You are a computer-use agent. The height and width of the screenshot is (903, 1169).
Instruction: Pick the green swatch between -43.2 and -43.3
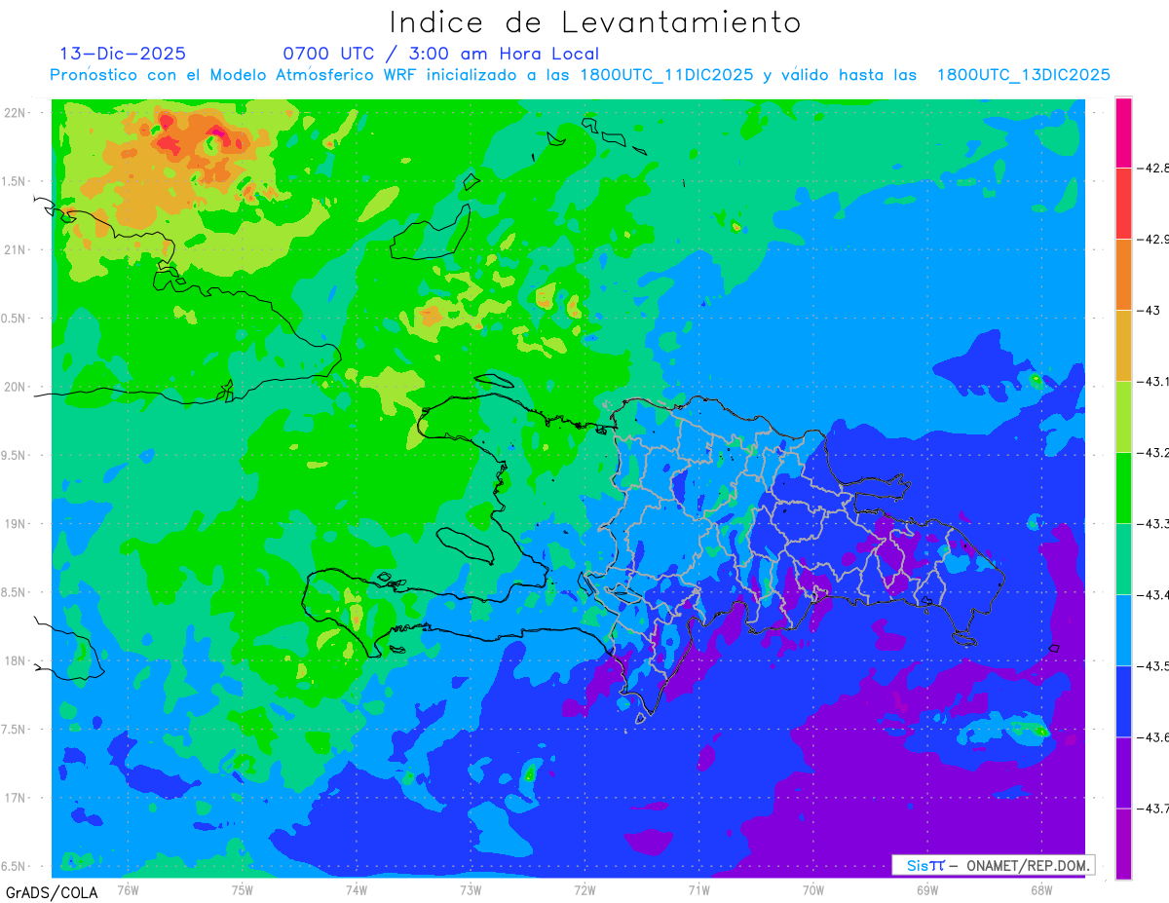pyautogui.click(x=1123, y=488)
